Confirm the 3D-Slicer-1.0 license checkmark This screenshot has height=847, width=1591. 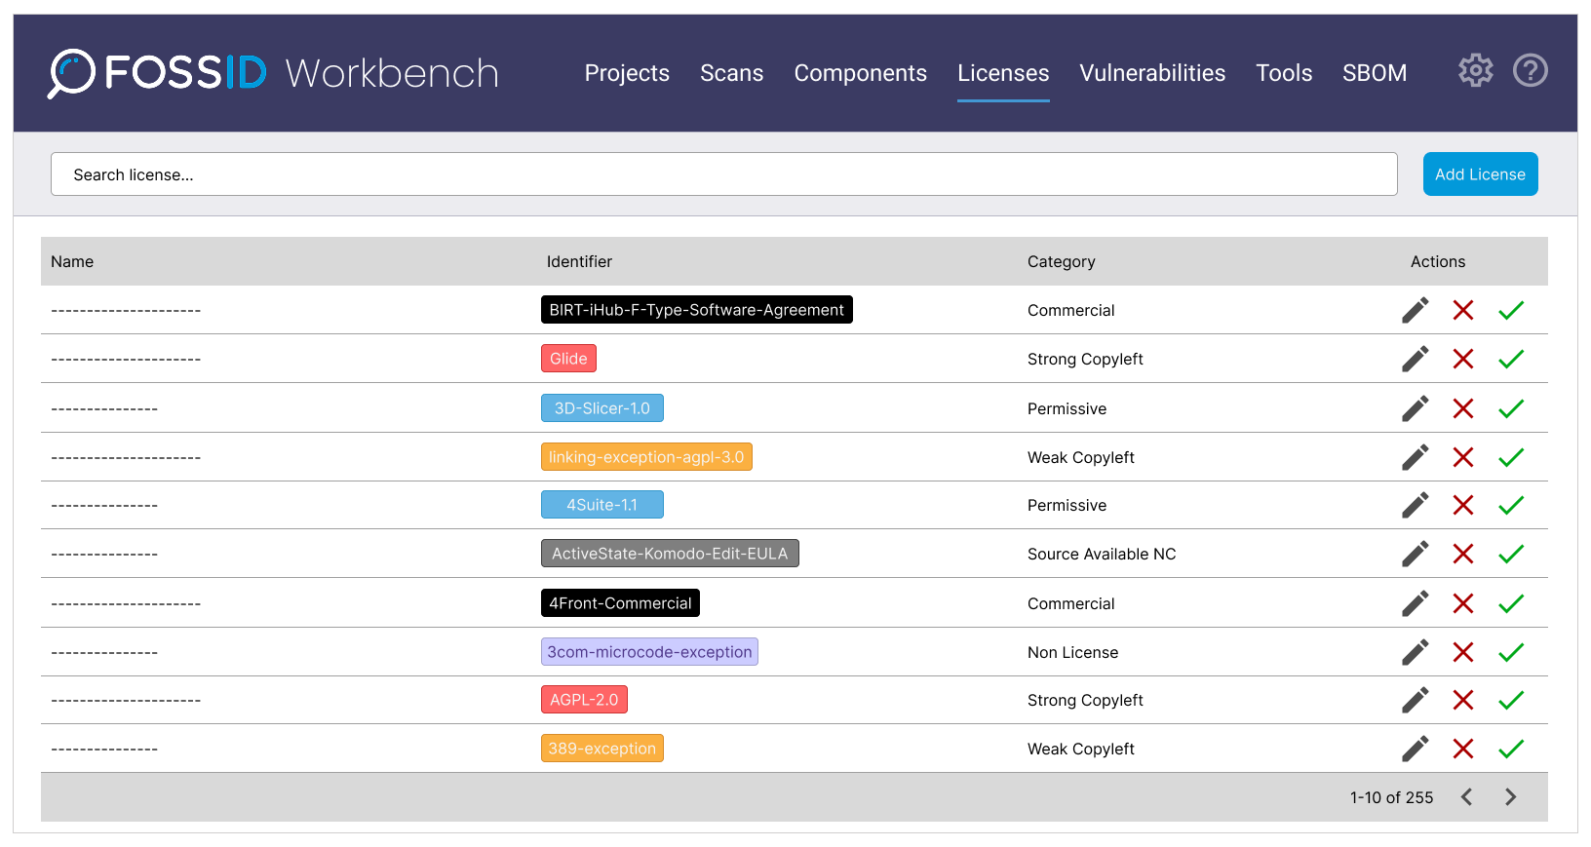pos(1511,408)
